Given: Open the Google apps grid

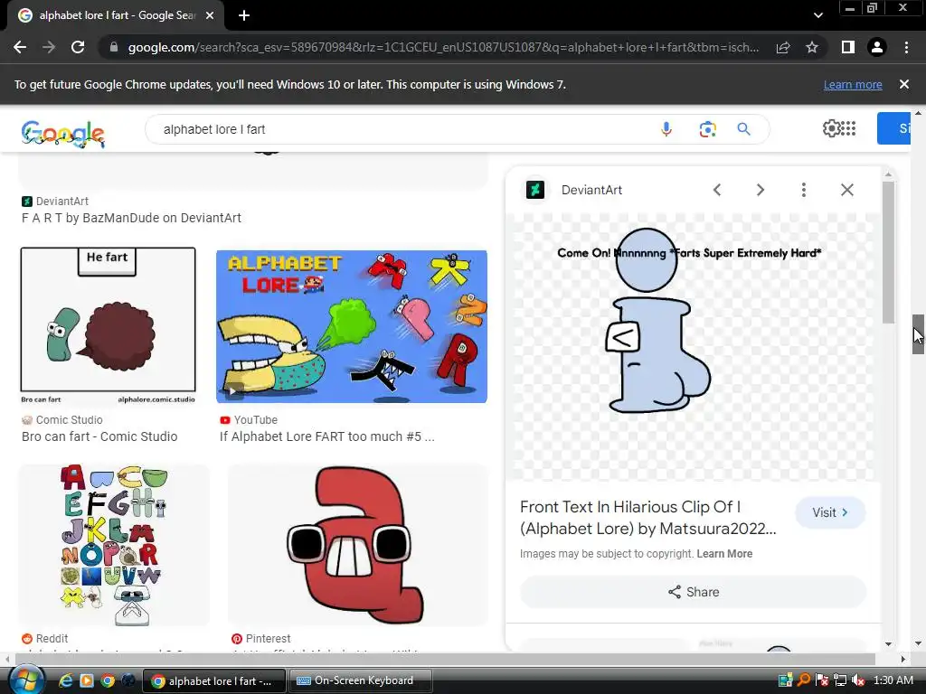Looking at the screenshot, I should [x=848, y=128].
